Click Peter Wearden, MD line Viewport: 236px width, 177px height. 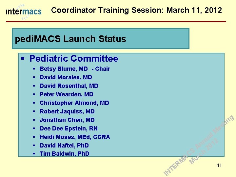click(x=66, y=94)
